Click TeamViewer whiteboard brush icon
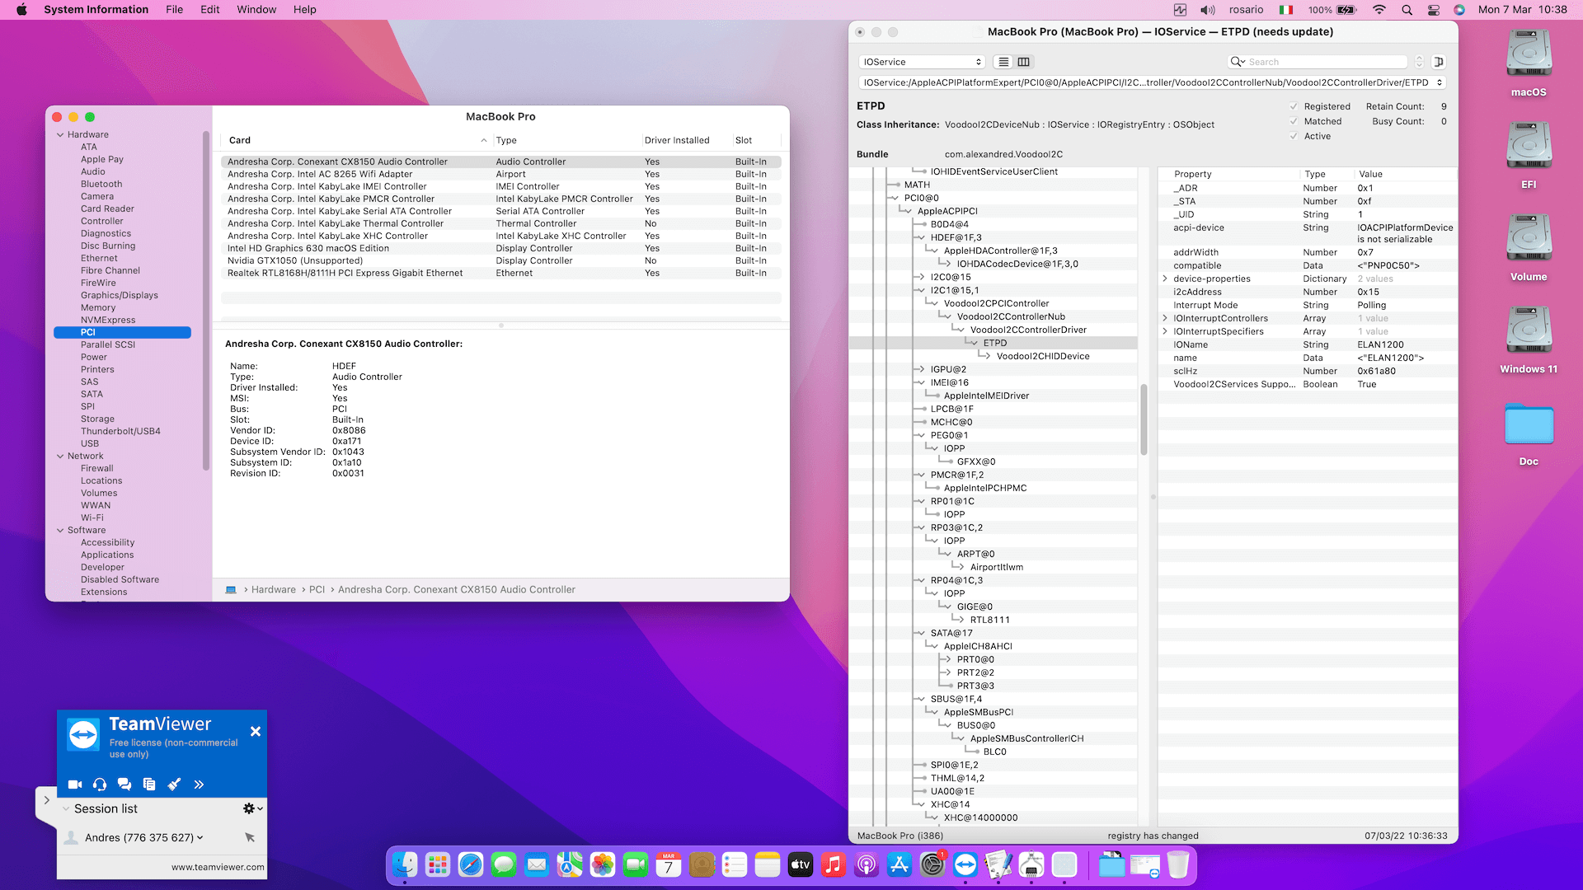Image resolution: width=1583 pixels, height=890 pixels. click(174, 785)
